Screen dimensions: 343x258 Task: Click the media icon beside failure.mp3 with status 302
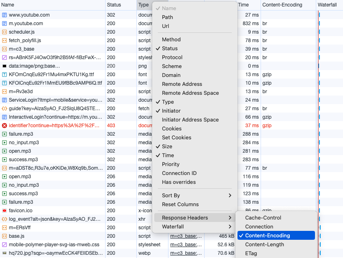(4, 134)
